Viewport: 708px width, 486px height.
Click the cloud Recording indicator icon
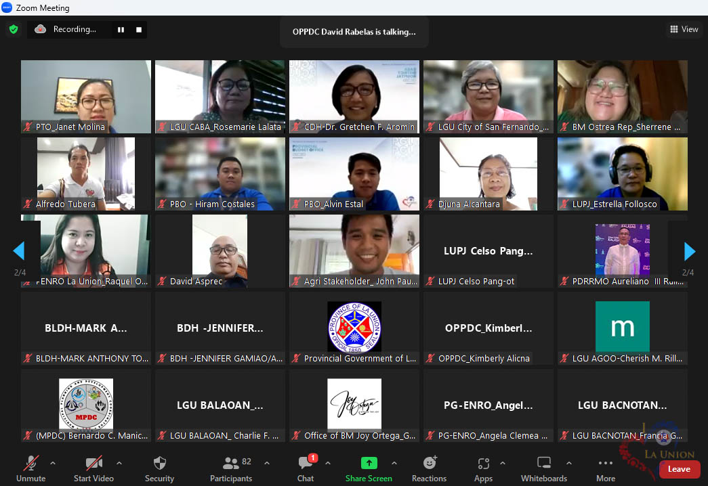point(41,29)
